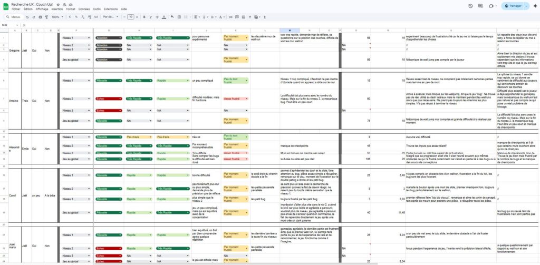Image resolution: width=540 pixels, height=265 pixels.
Task: Check the cloud save status icon
Action: (71, 4)
